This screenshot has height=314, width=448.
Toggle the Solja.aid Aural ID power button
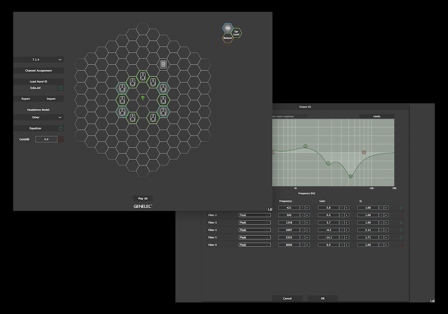[60, 88]
